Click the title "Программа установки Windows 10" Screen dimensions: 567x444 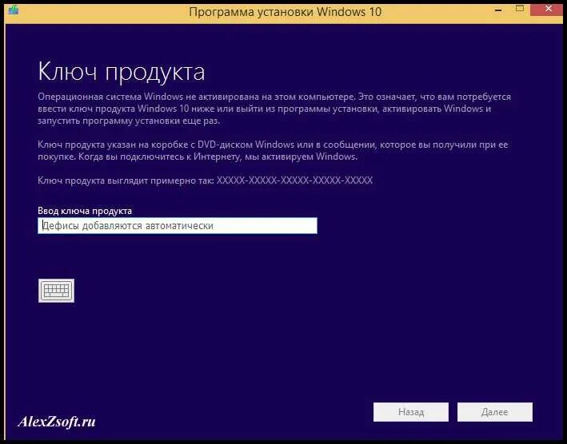[285, 12]
